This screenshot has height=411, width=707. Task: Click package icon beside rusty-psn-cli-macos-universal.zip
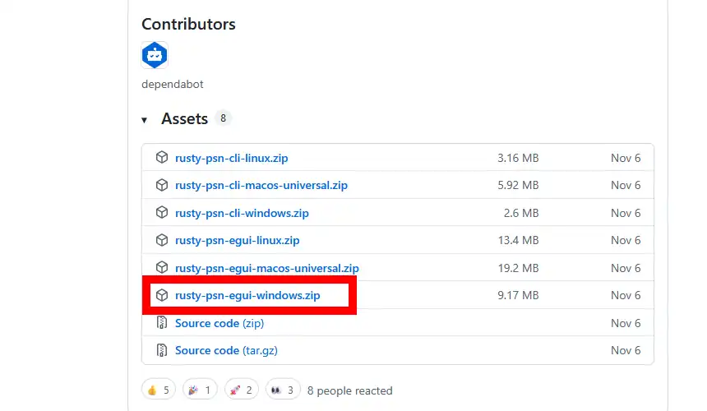(x=162, y=185)
